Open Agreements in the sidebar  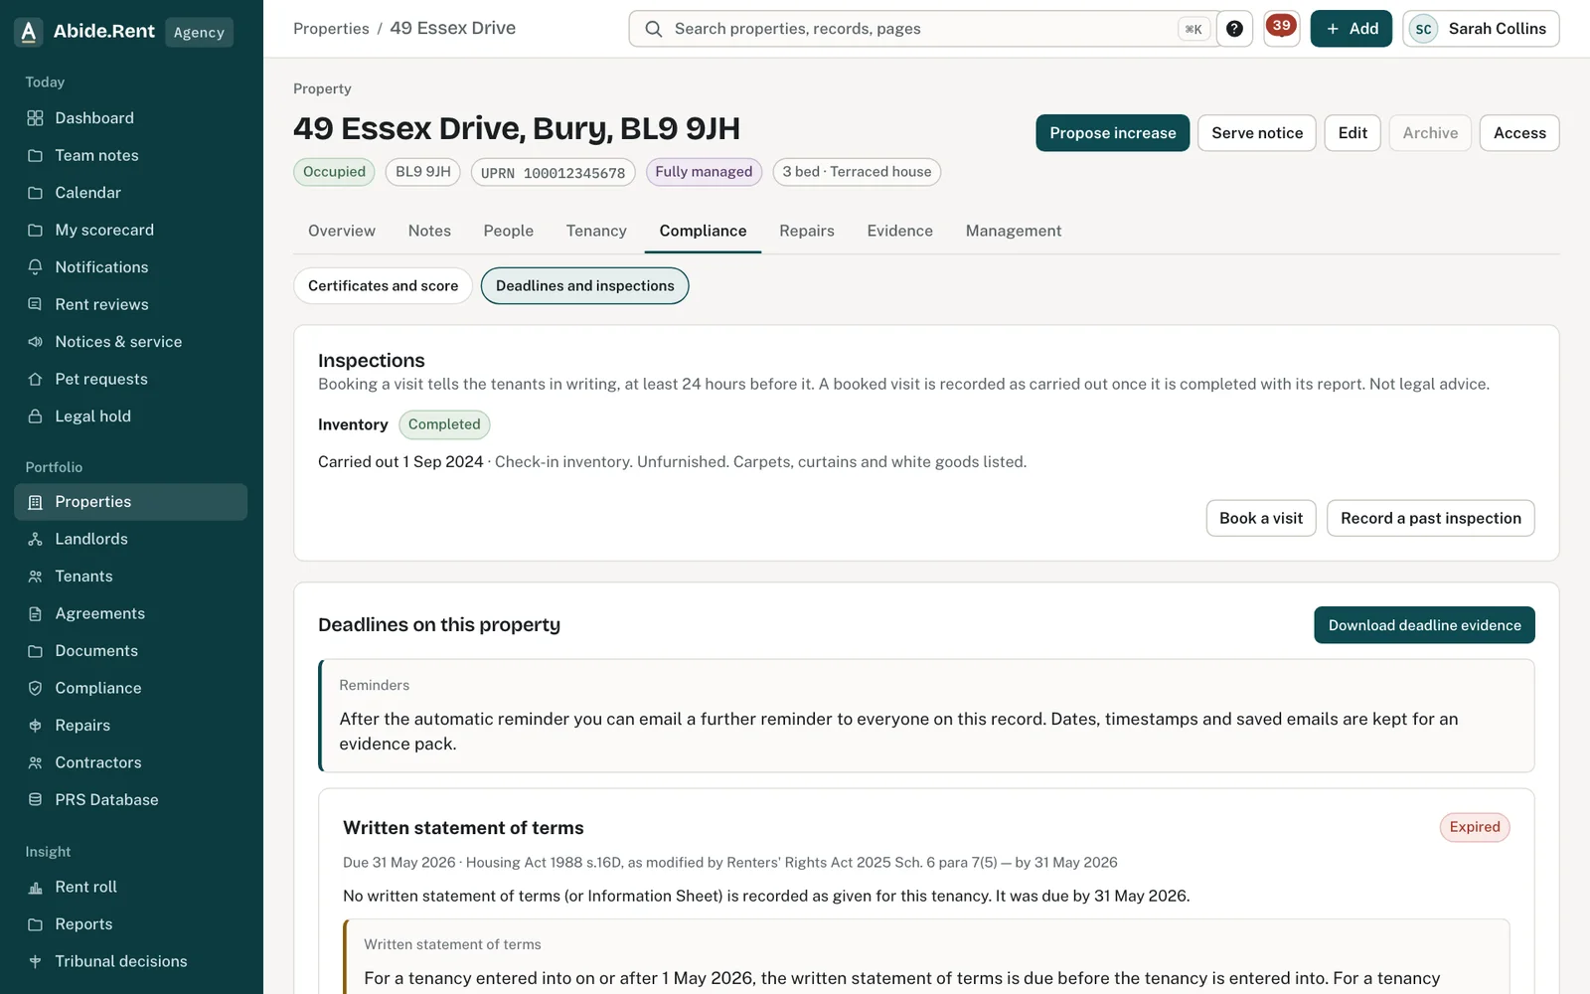click(131, 613)
